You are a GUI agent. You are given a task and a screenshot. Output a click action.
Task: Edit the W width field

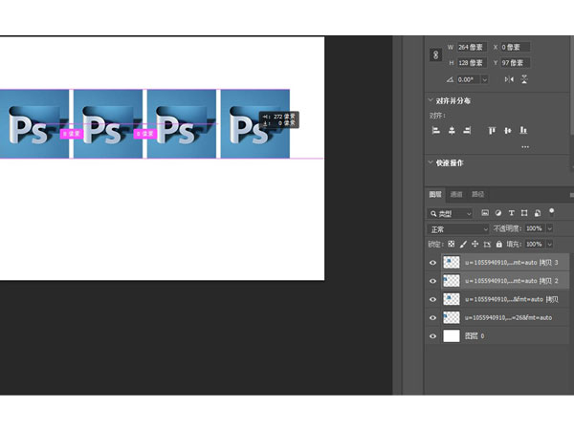pos(472,47)
